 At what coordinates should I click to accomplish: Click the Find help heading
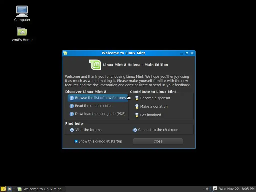74,123
